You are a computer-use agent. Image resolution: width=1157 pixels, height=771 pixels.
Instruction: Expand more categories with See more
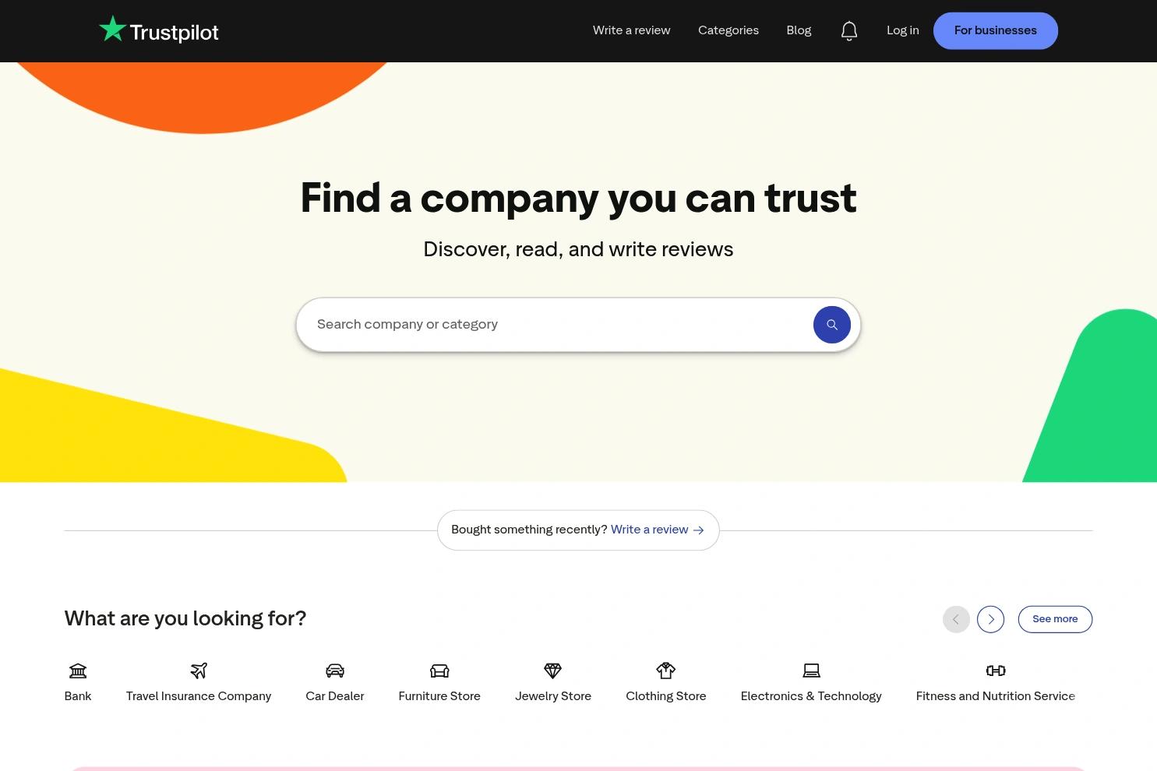point(1055,618)
